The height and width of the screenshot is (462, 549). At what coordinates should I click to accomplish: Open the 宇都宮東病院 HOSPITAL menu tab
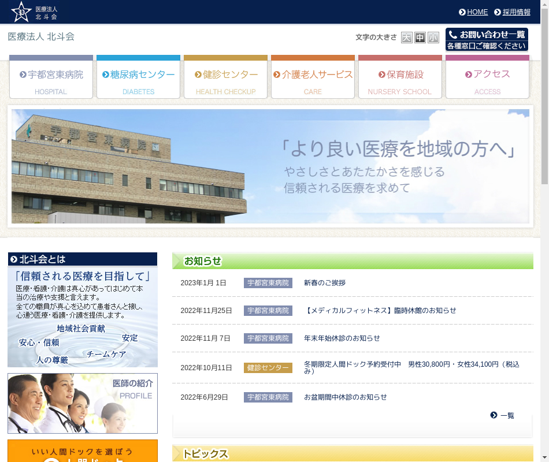point(51,77)
